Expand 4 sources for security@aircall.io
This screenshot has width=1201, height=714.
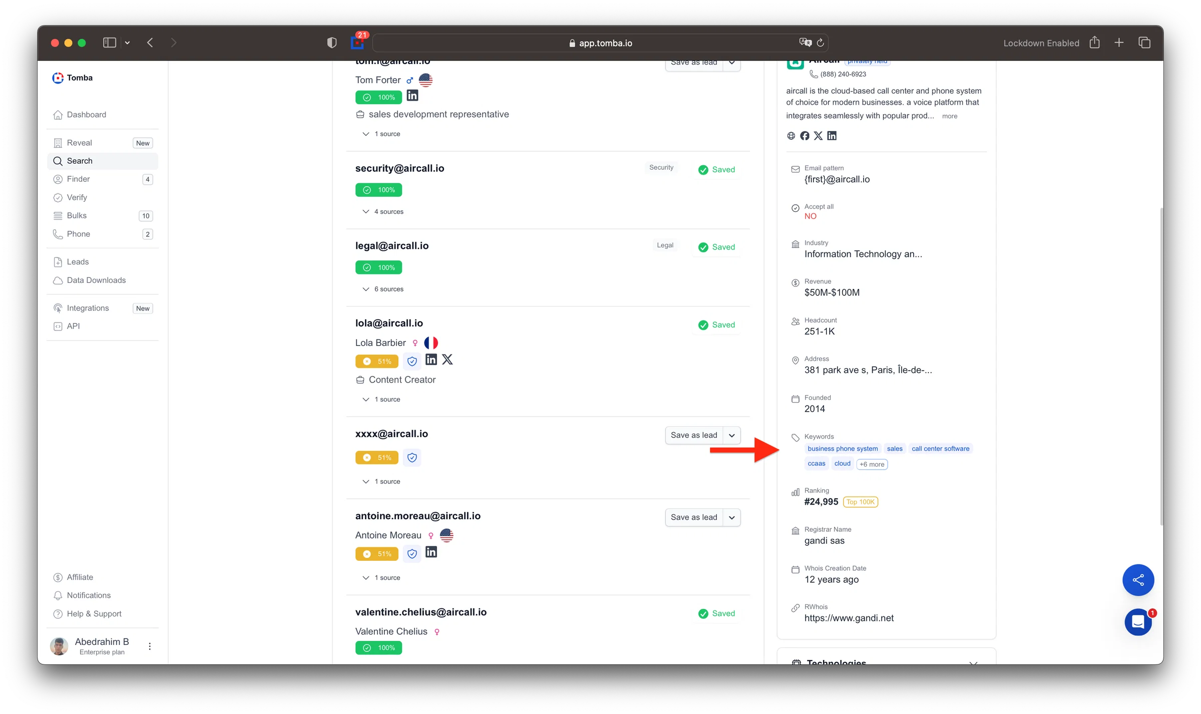click(x=383, y=212)
